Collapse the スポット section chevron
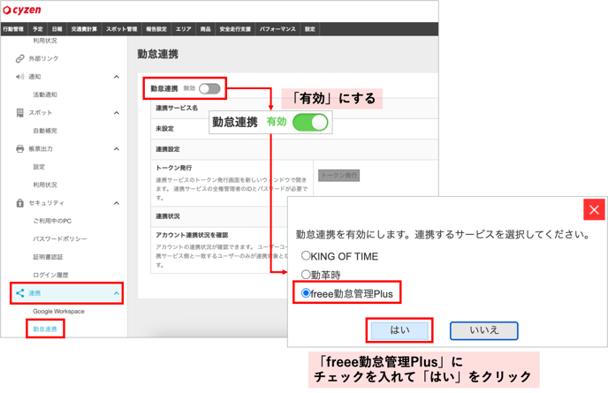 click(117, 113)
